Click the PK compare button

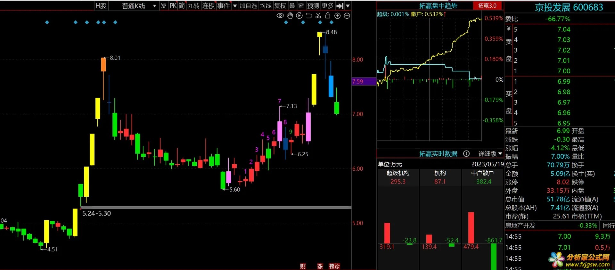click(173, 6)
